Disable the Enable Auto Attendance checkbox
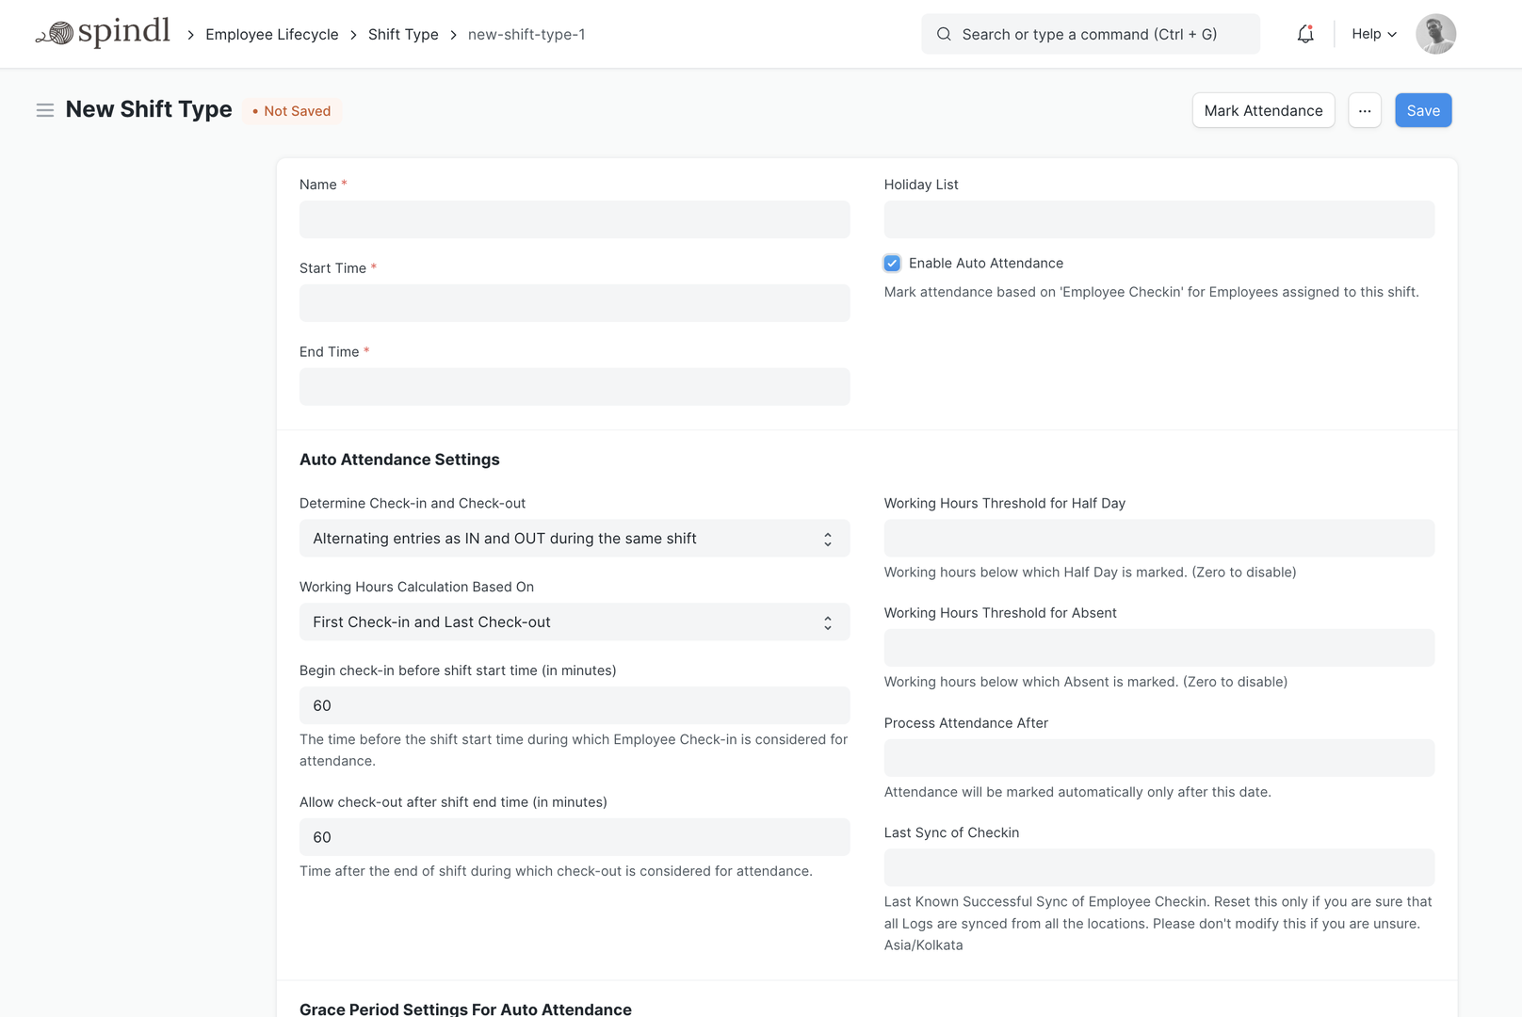This screenshot has width=1522, height=1017. click(892, 263)
